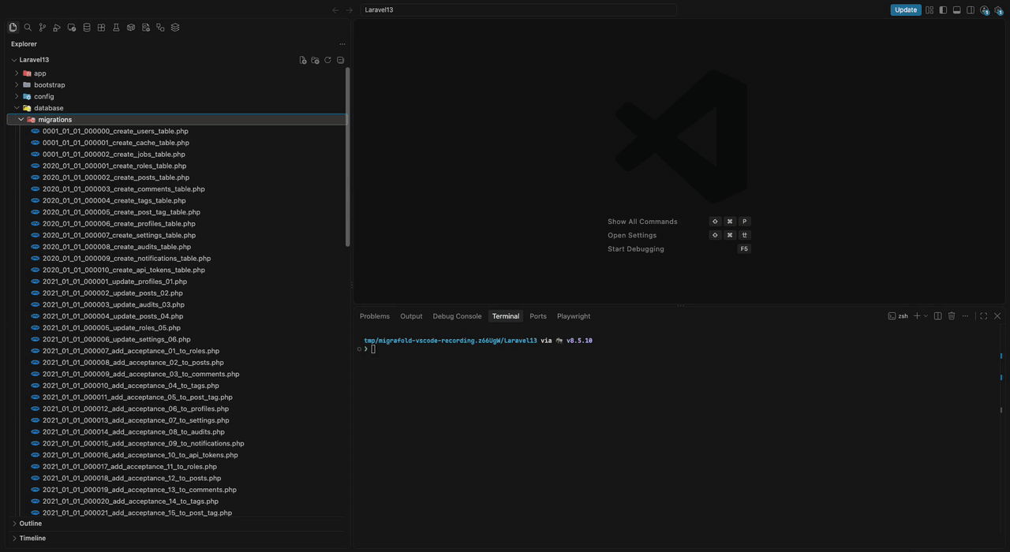Open the new terminal profile dropdown arrow
Screen dimensions: 1010x552
[x=926, y=316]
